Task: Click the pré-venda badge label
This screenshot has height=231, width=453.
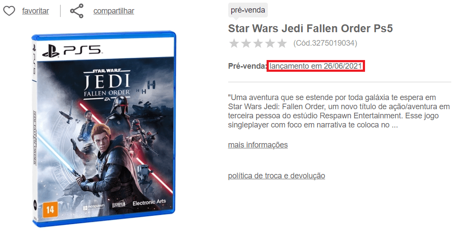Action: click(248, 10)
